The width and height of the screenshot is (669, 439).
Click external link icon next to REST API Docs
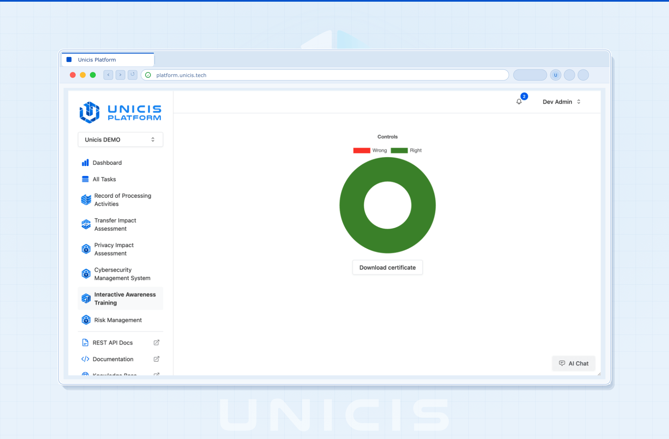tap(156, 342)
